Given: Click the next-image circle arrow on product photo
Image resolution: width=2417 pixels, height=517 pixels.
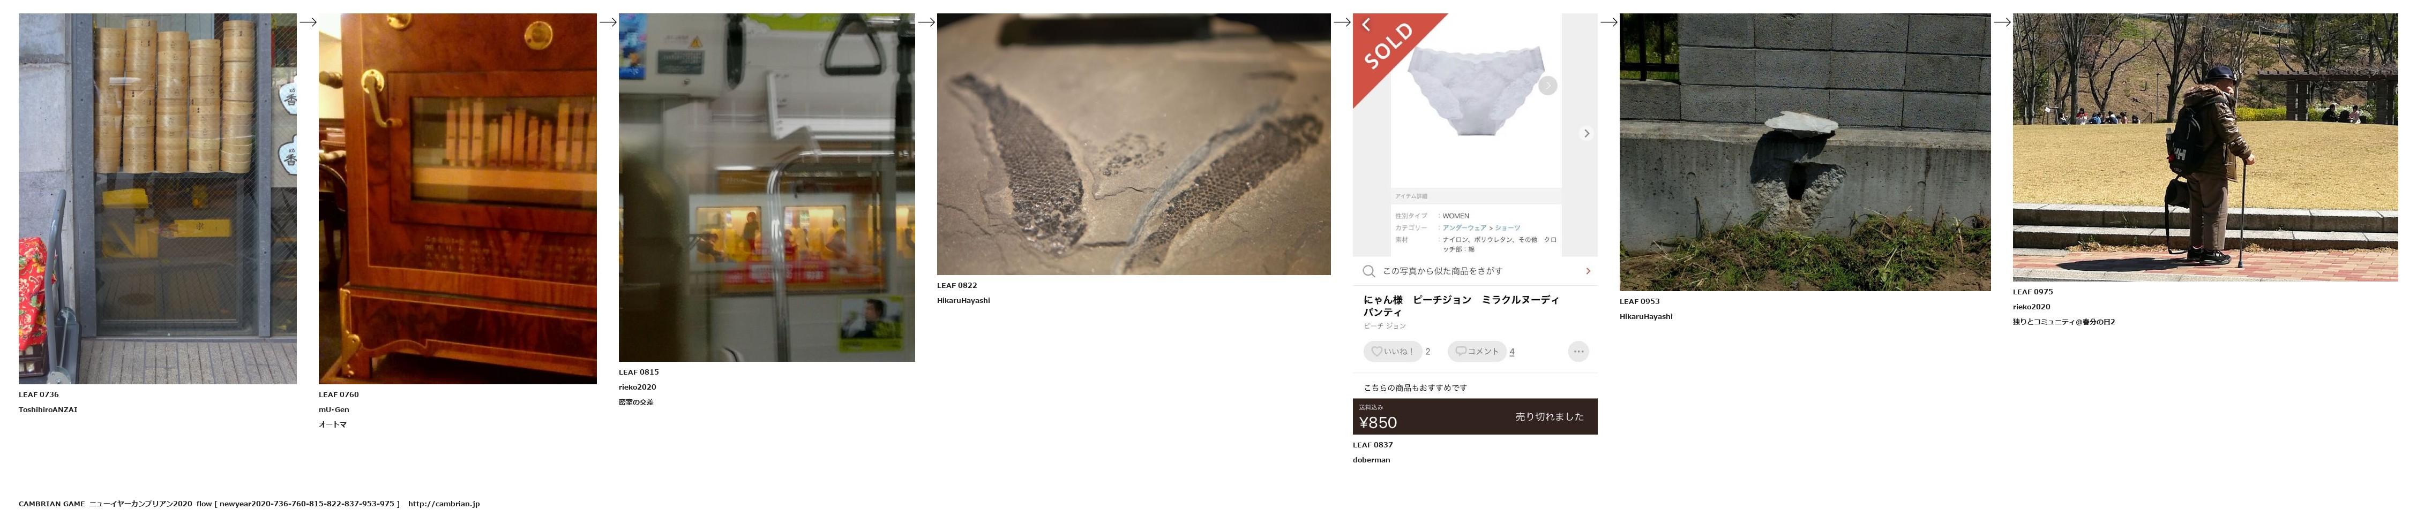Looking at the screenshot, I should point(1548,85).
